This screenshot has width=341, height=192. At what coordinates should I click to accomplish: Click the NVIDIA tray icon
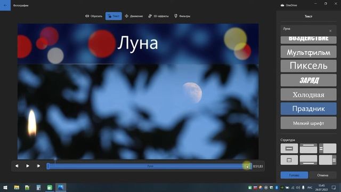tap(282, 187)
